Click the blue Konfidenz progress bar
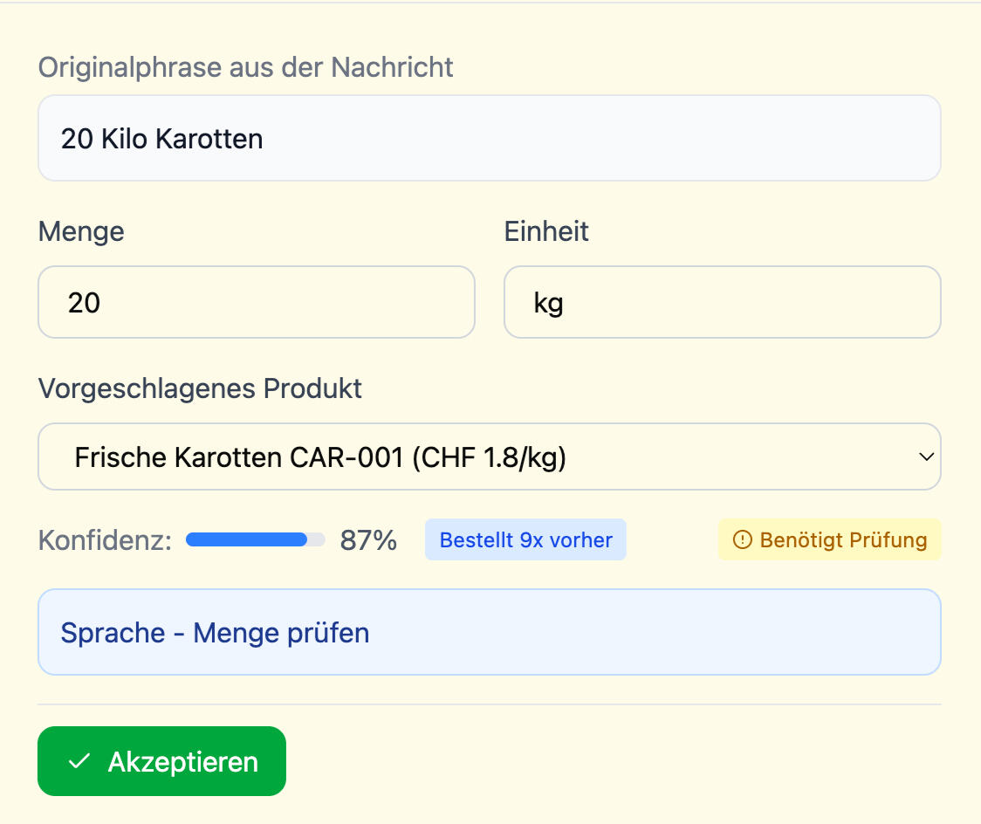The image size is (981, 824). (x=246, y=540)
